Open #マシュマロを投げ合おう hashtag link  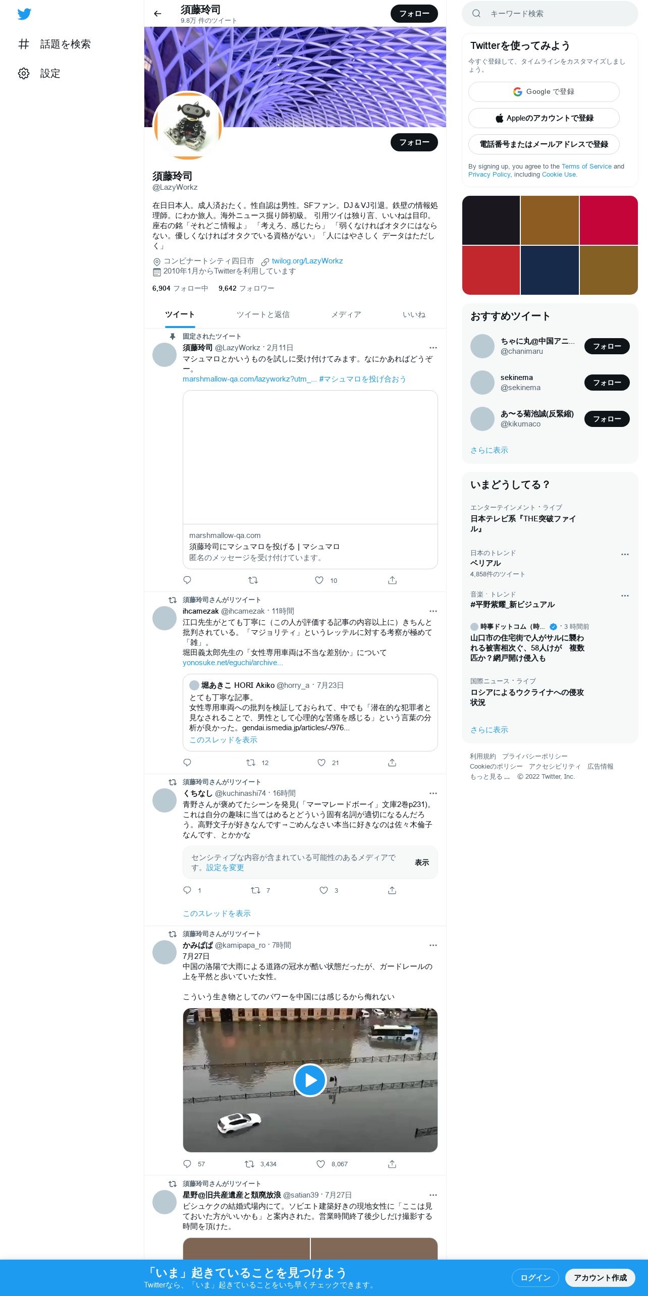click(x=362, y=379)
